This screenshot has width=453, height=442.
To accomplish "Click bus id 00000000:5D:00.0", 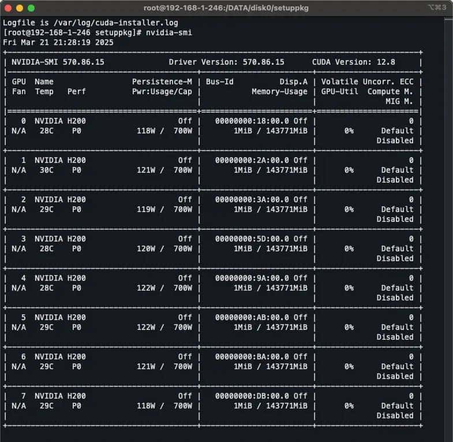I will click(x=252, y=239).
